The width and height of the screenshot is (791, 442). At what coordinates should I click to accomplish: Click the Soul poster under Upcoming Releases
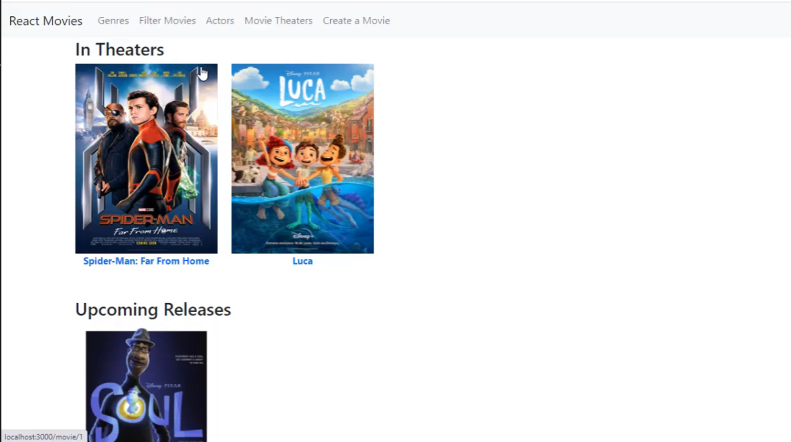(146, 385)
